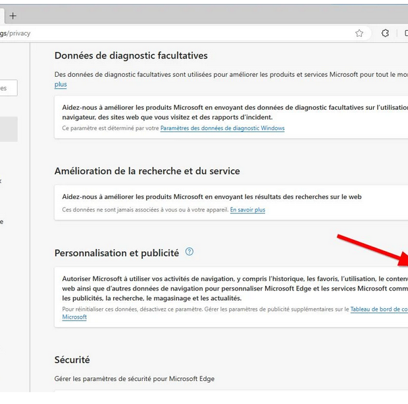Open a new browser tab with plus button

(13, 16)
